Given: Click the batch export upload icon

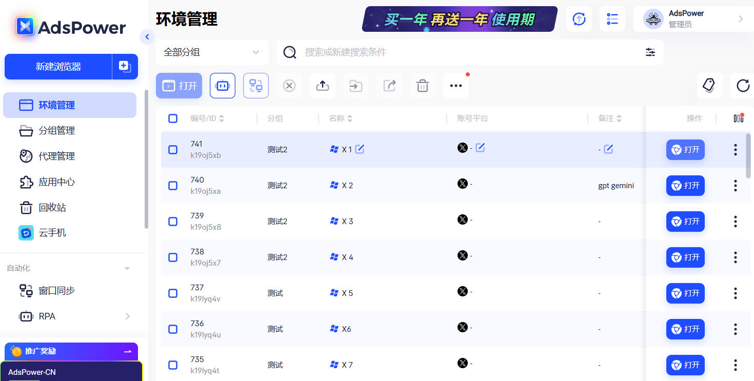Looking at the screenshot, I should 322,86.
